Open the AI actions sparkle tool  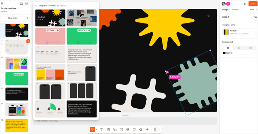141,130
